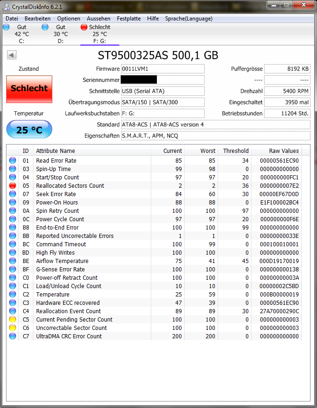
Task: Click the 25 °C temperature indicator
Action: [29, 129]
